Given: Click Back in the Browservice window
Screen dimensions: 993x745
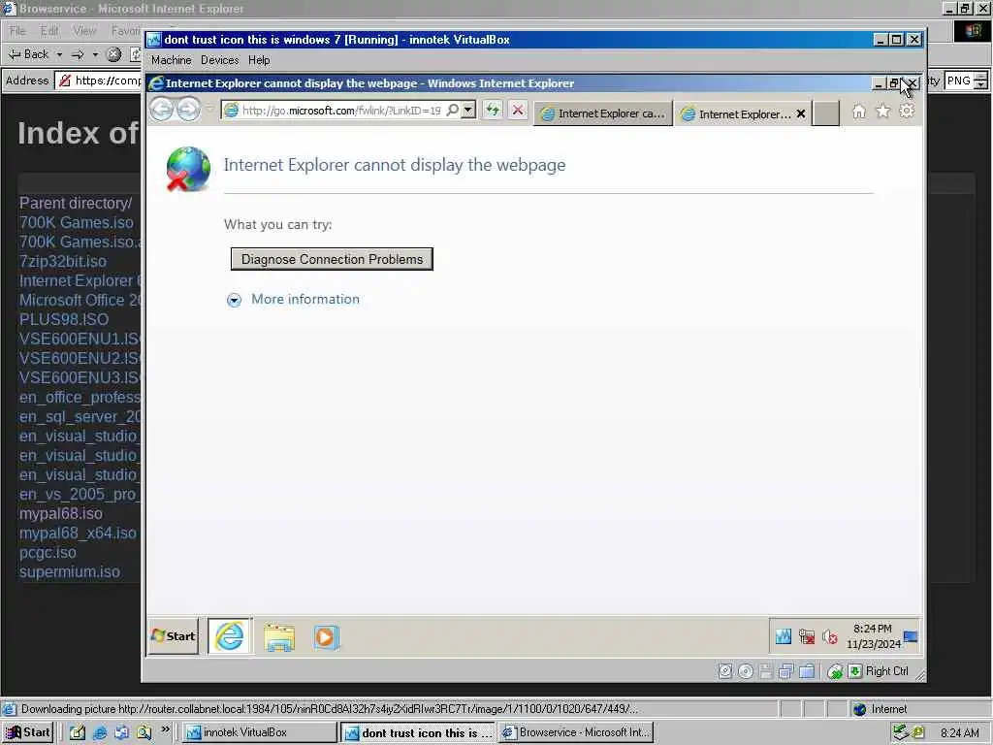Looking at the screenshot, I should 28,54.
